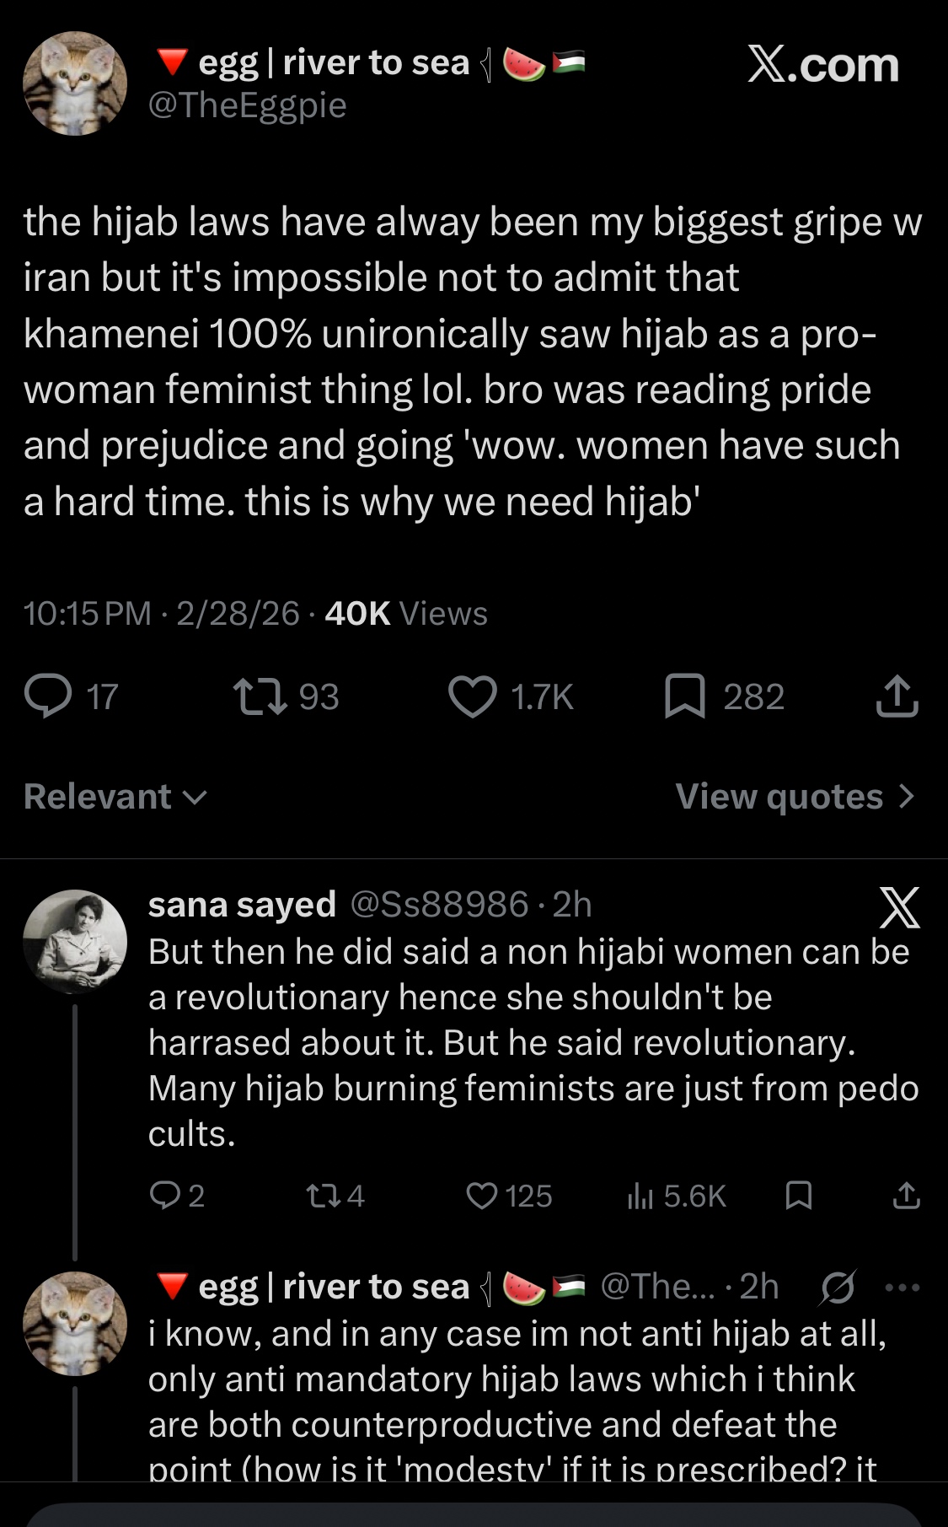Reply to sana sayed's comment
This screenshot has width=948, height=1527.
point(162,1196)
